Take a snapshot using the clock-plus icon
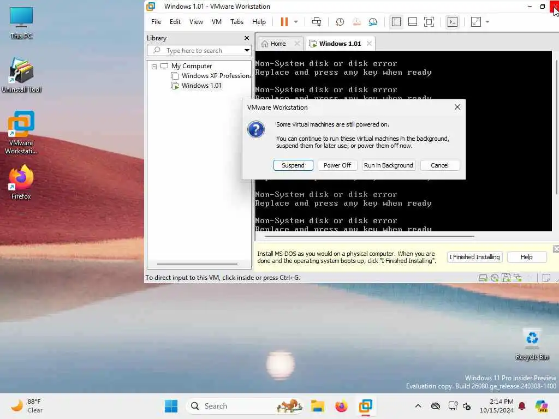Screen dimensions: 559x419 coord(340,22)
